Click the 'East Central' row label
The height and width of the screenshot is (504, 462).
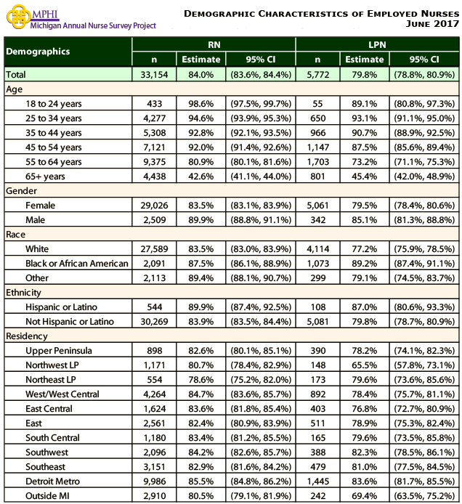click(49, 409)
